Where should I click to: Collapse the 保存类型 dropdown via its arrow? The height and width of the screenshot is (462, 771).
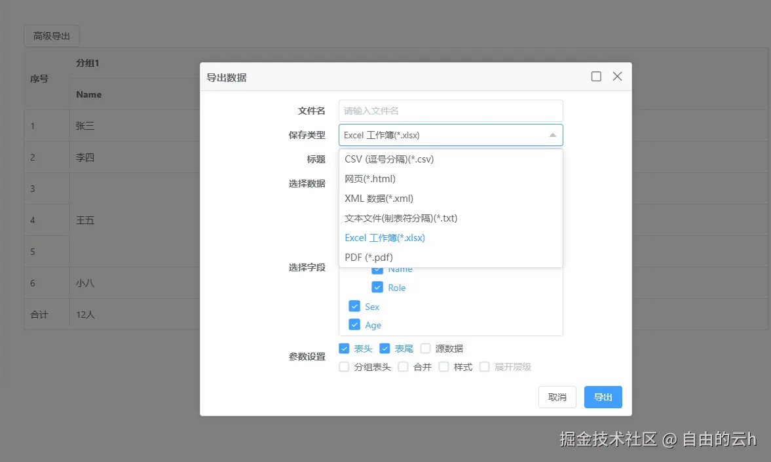coord(552,134)
